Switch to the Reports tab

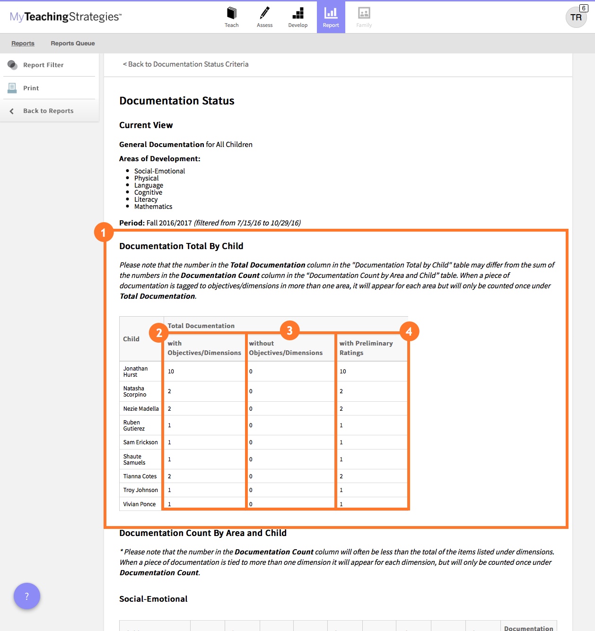[x=23, y=43]
